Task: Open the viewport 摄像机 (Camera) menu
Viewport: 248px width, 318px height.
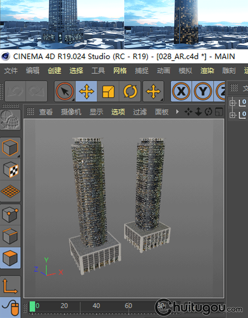Action: [71, 112]
